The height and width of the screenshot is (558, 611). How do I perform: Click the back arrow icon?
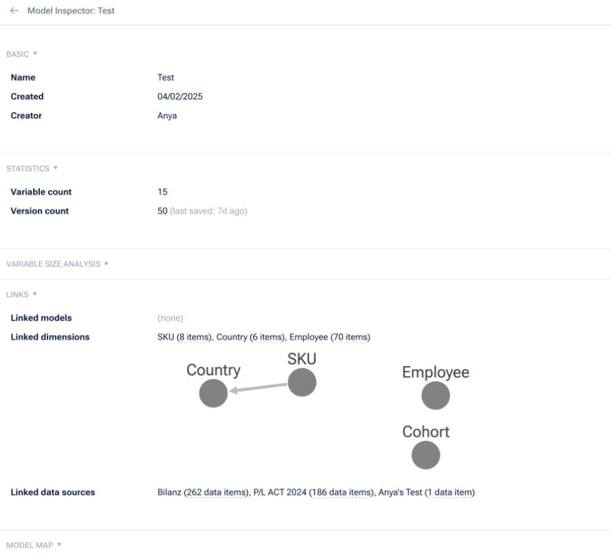16,12
